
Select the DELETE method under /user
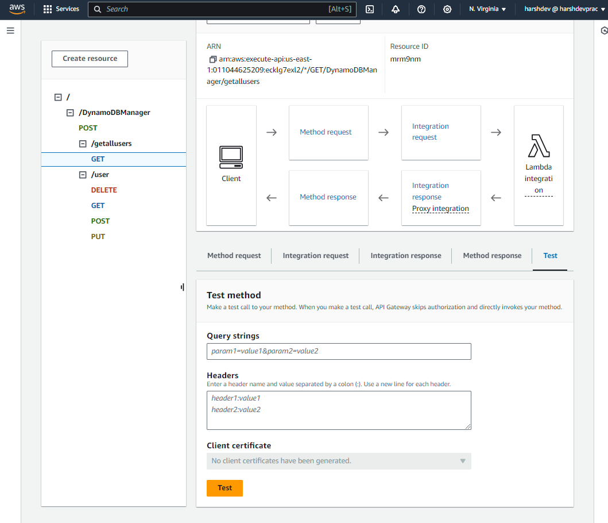(x=104, y=190)
